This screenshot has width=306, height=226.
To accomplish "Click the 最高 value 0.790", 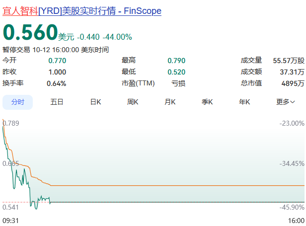I will coord(176,61).
